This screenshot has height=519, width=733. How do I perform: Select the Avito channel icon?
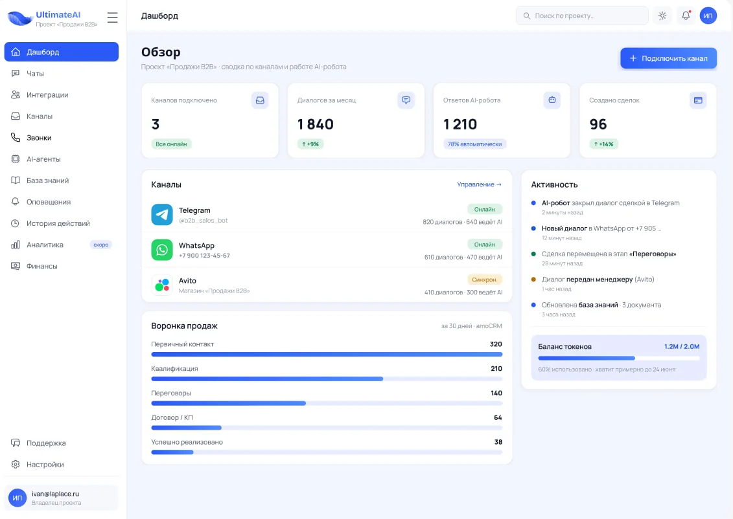click(x=162, y=285)
